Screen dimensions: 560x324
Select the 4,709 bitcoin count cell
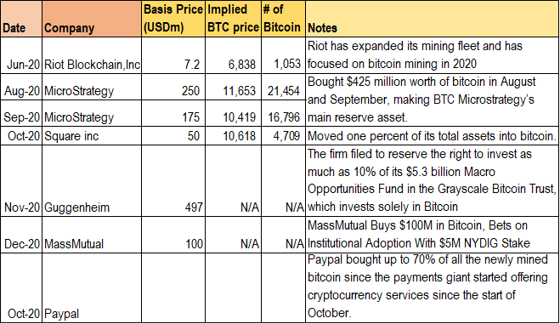tap(283, 135)
